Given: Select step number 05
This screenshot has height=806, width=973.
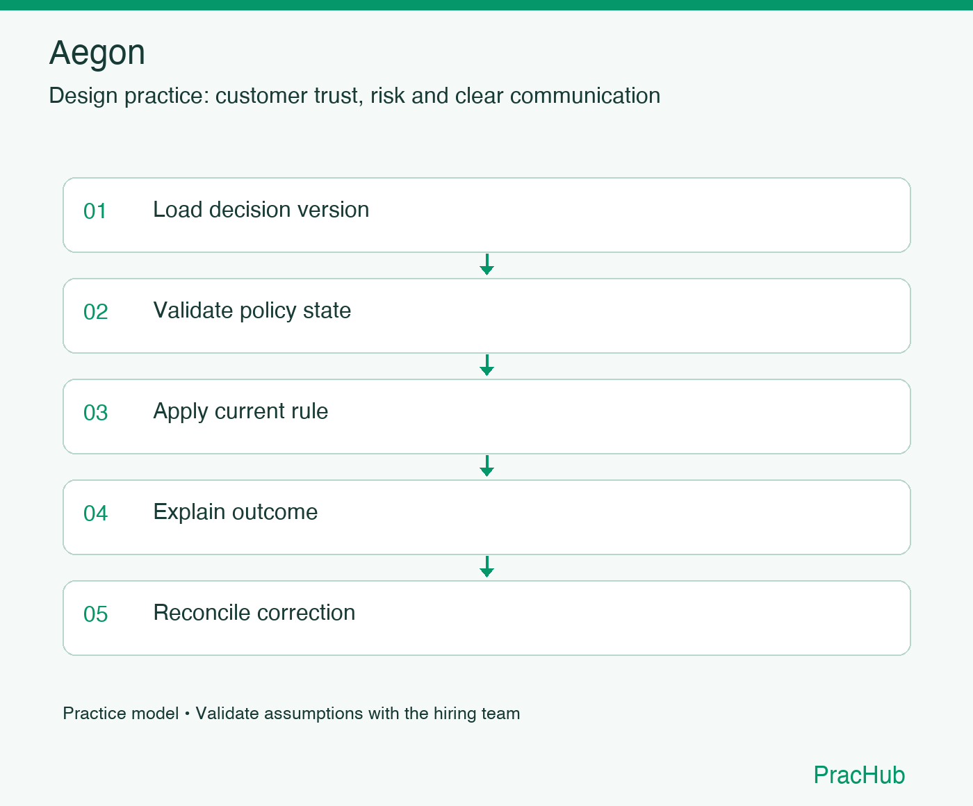Looking at the screenshot, I should [96, 614].
